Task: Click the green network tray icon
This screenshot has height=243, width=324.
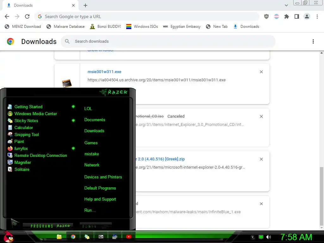Action: pyautogui.click(x=261, y=237)
